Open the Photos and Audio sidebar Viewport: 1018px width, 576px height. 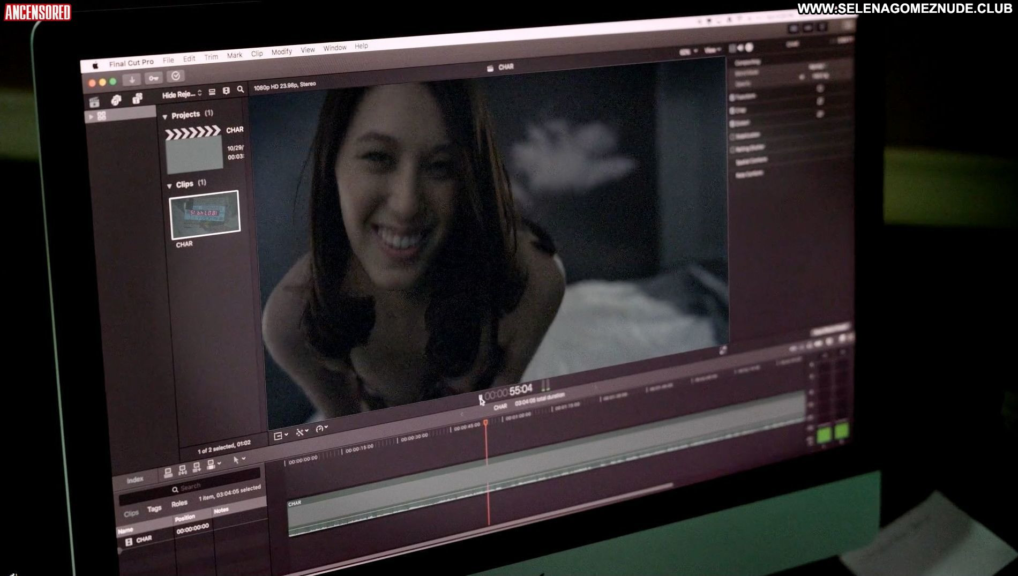[x=116, y=100]
